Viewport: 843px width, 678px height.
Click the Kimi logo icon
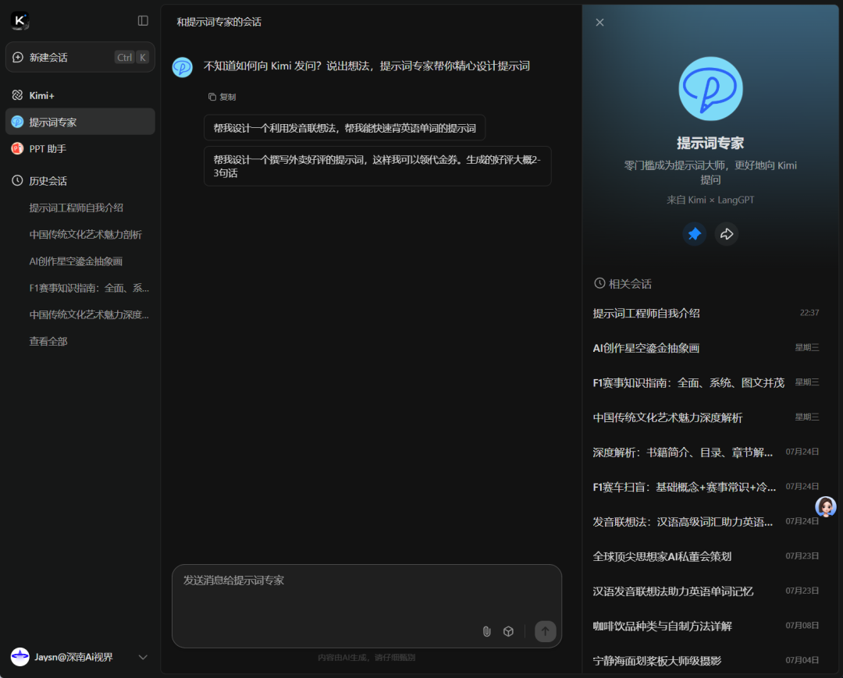tap(20, 20)
